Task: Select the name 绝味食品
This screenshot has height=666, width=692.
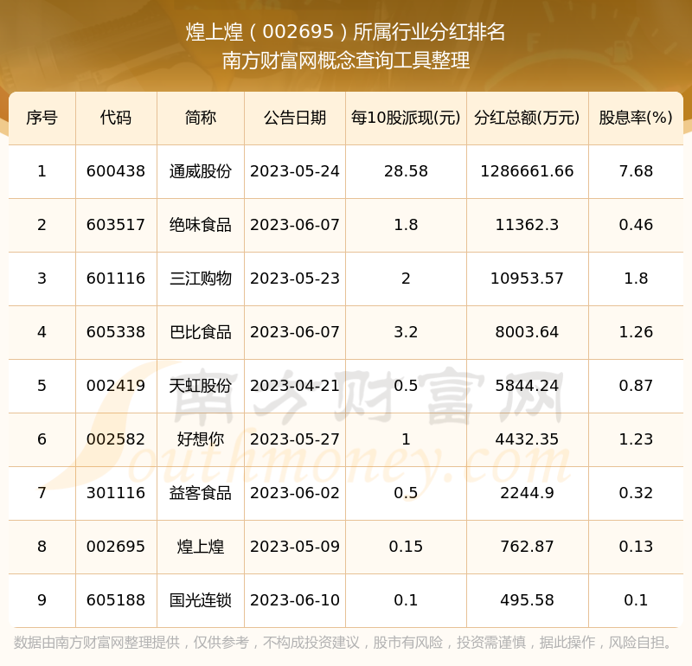Action: [x=201, y=225]
